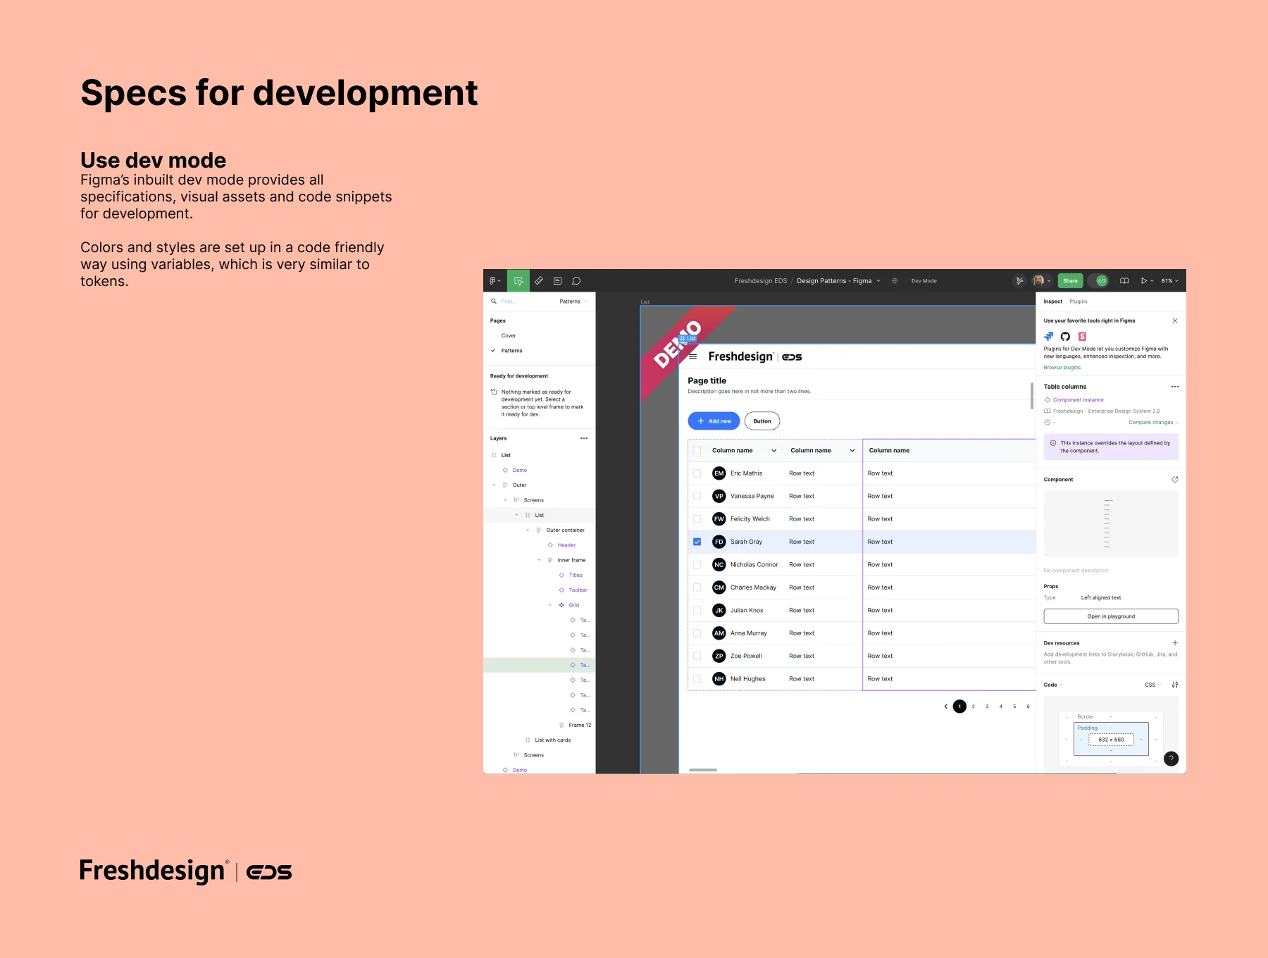Tick the Felicity Welch row checkbox

(x=697, y=519)
